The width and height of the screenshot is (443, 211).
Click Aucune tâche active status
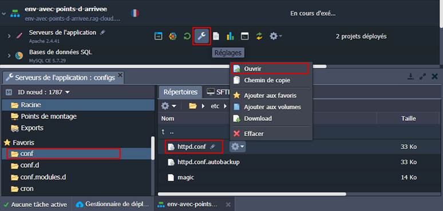pyautogui.click(x=35, y=205)
